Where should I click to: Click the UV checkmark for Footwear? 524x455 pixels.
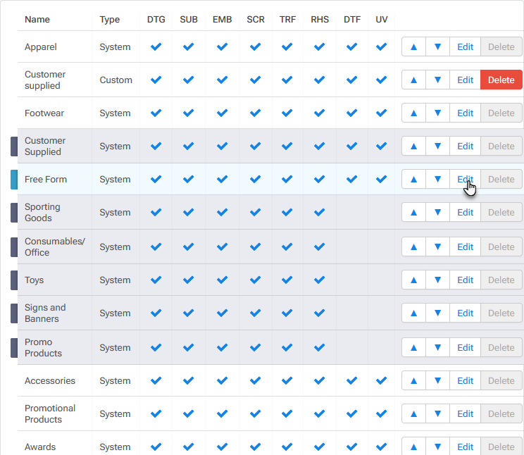381,113
